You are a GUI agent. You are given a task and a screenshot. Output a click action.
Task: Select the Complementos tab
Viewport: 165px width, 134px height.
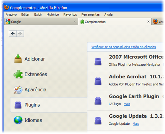[x=115, y=22]
